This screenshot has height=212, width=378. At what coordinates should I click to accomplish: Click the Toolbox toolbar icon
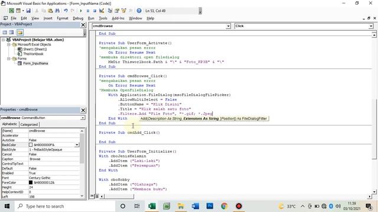pos(131,11)
